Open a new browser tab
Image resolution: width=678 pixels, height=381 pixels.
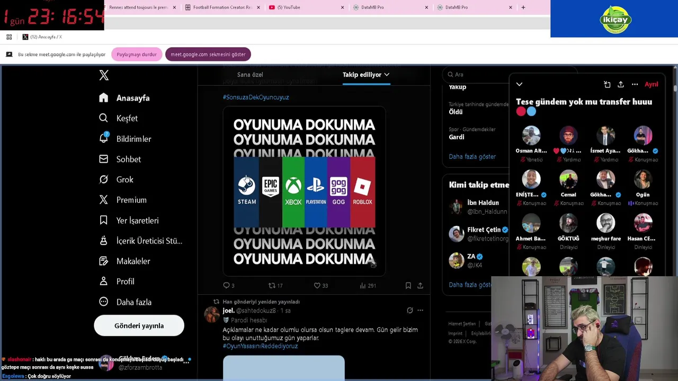click(523, 7)
